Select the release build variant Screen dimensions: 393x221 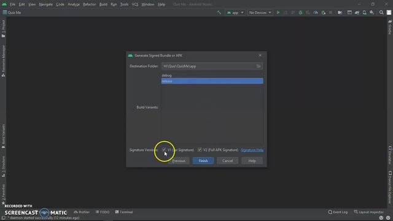[212, 81]
